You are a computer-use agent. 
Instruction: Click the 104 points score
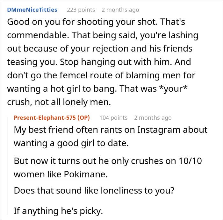(113, 118)
